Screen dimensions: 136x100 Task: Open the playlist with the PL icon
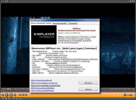point(23,95)
